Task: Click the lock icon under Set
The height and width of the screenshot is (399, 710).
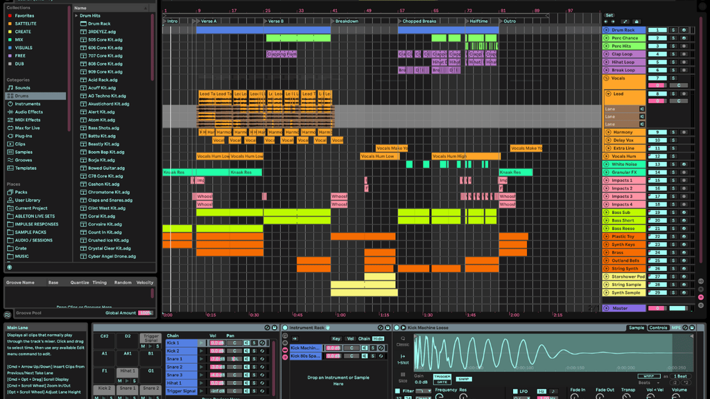Action: pos(637,22)
